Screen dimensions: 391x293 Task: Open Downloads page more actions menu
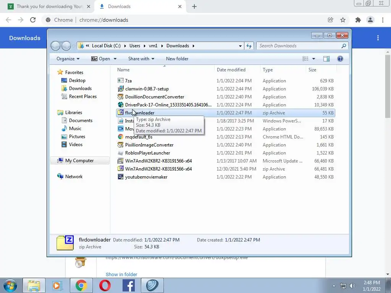click(378, 38)
